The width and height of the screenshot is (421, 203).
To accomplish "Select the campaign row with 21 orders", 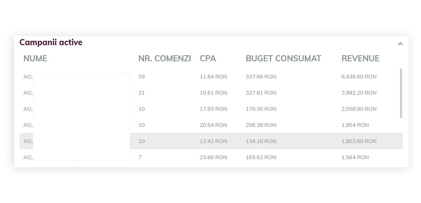I will (x=141, y=93).
